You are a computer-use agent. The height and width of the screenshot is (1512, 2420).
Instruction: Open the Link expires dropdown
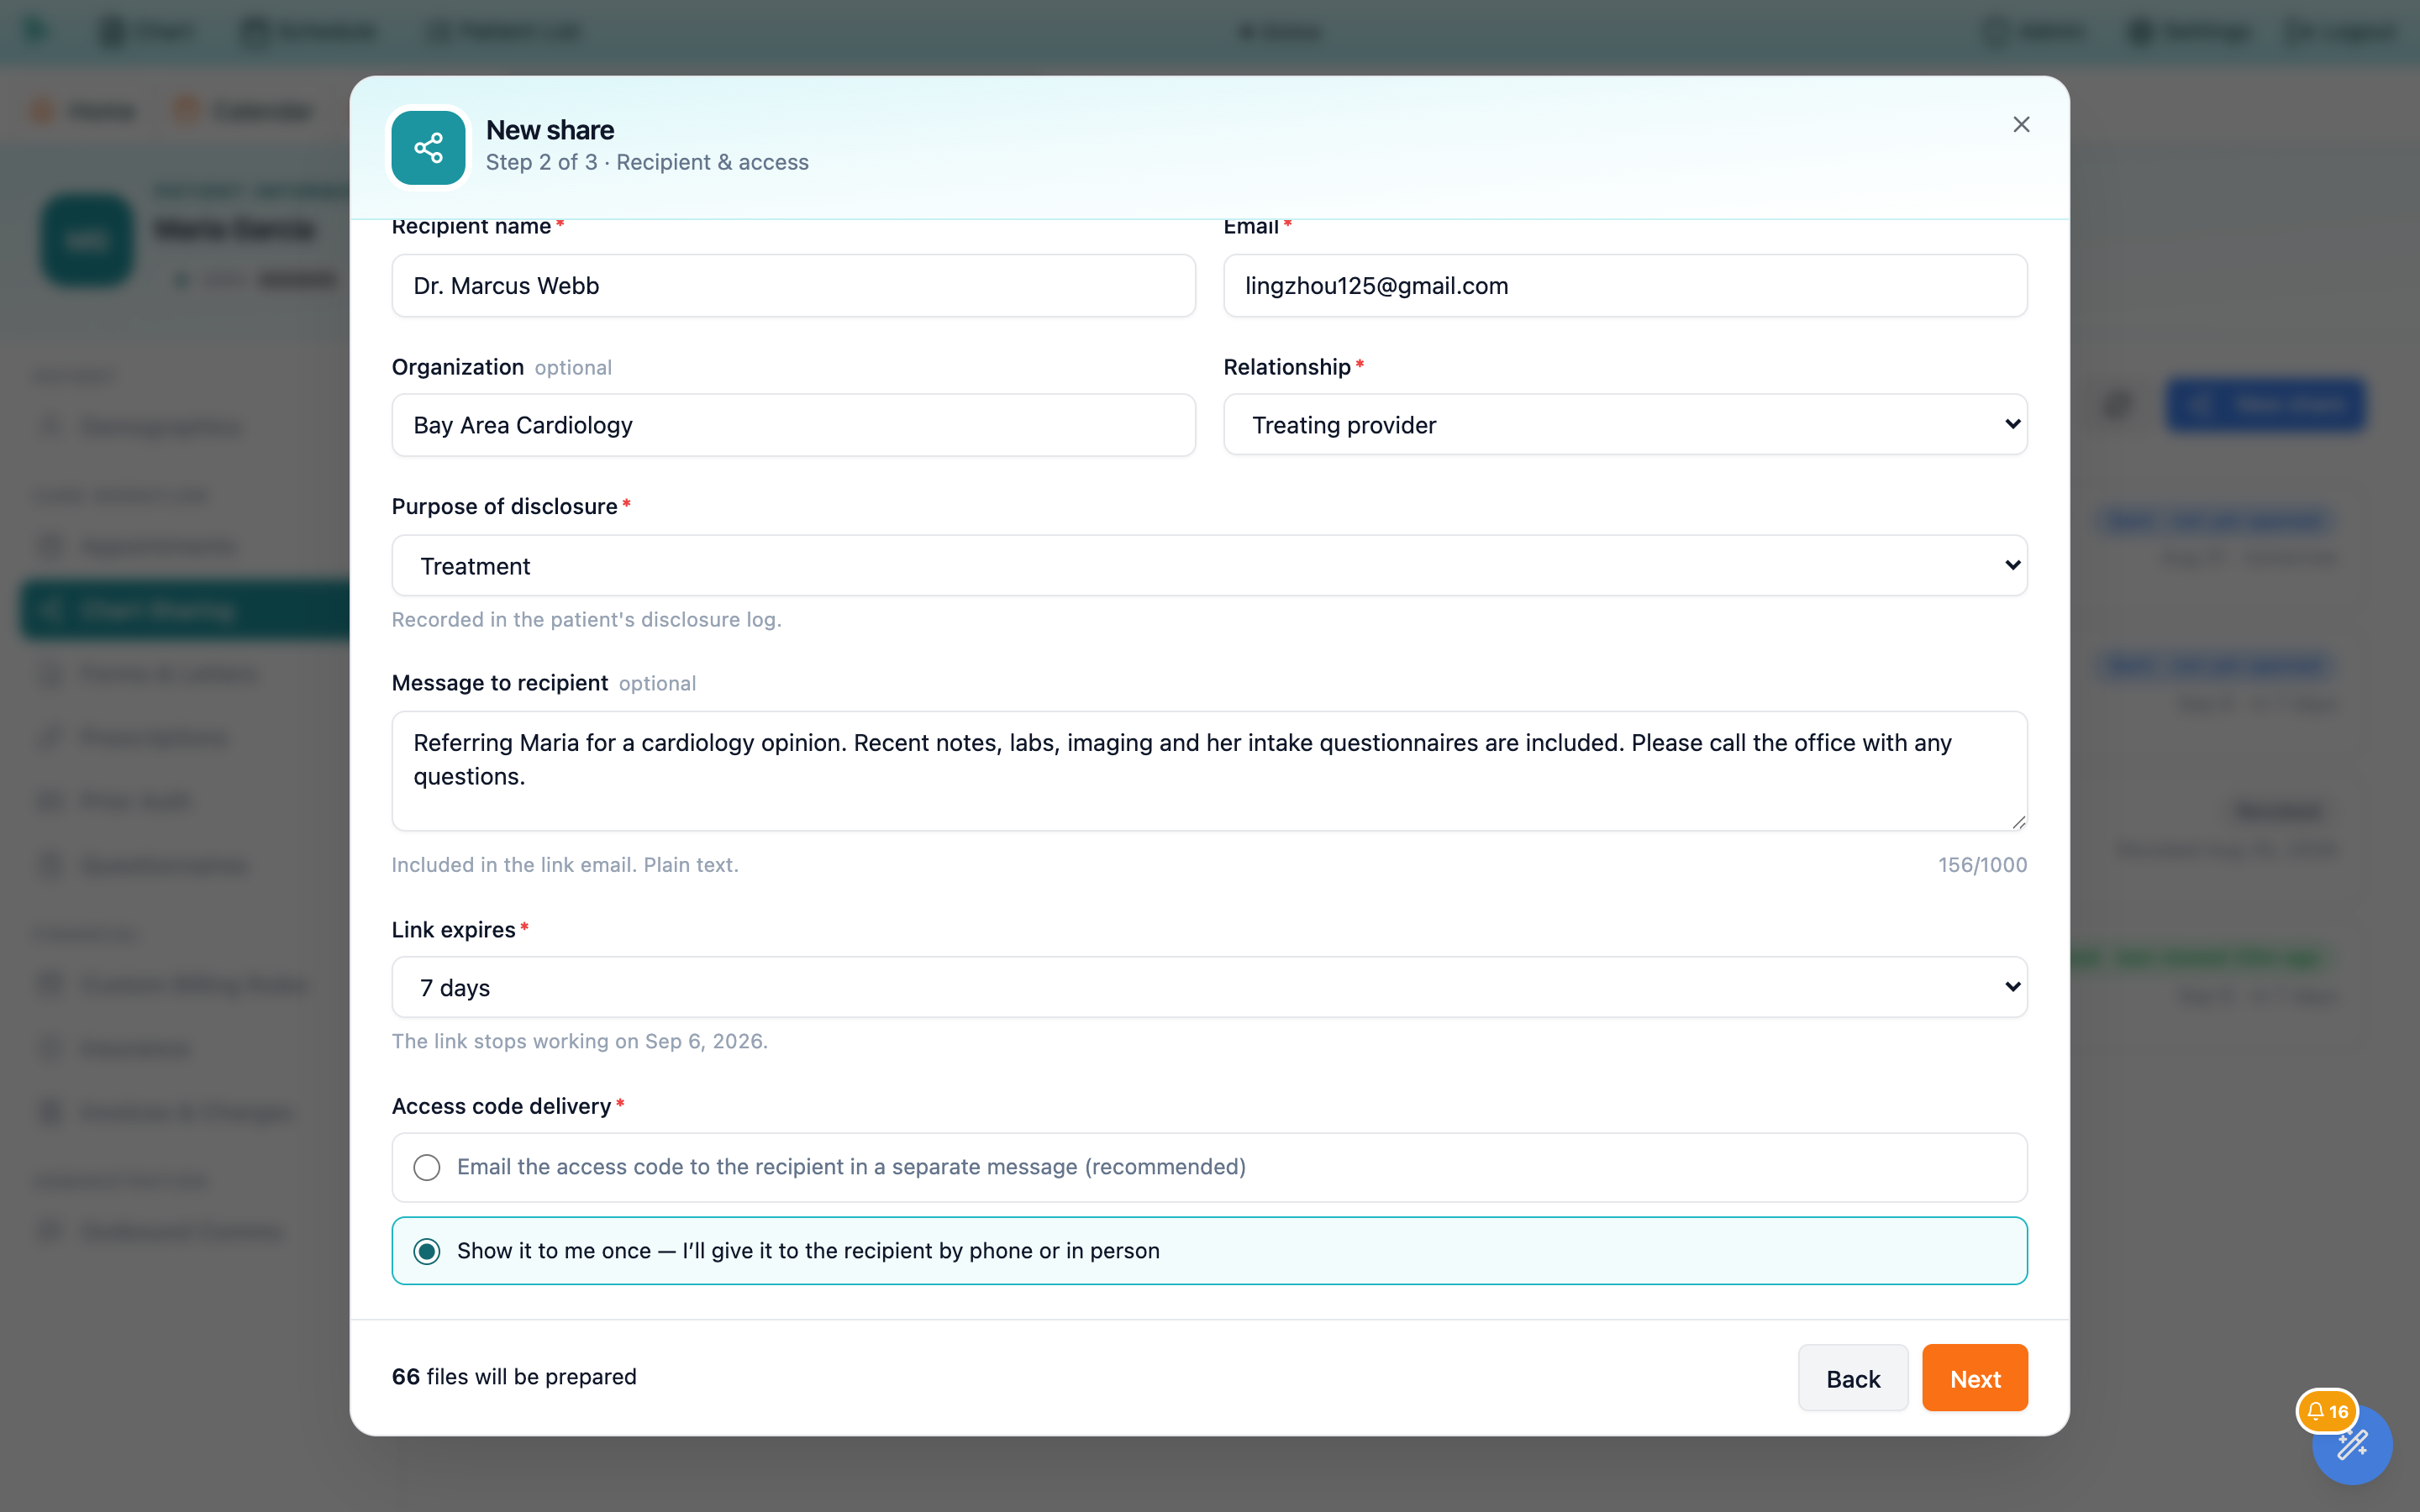pos(1209,988)
